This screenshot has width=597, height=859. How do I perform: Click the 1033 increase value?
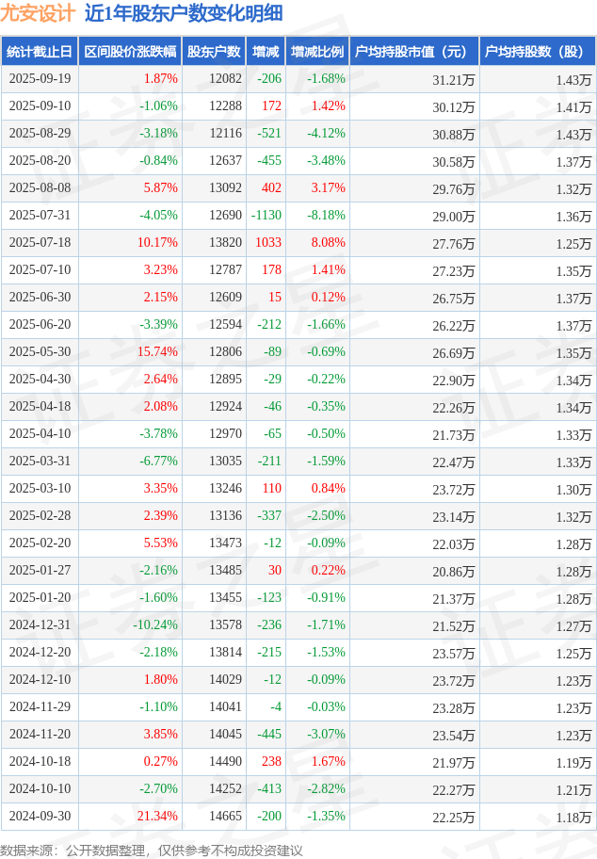coord(267,243)
